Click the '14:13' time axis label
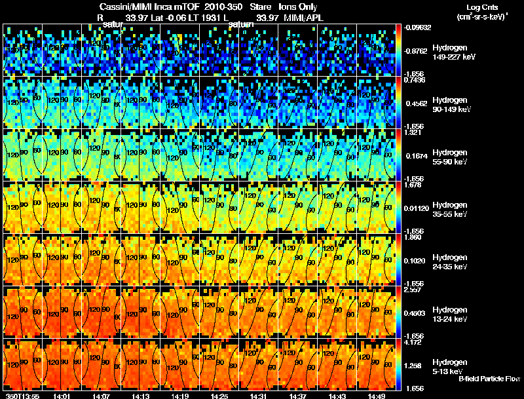Viewport: 524px width, 399px height. pos(141,396)
